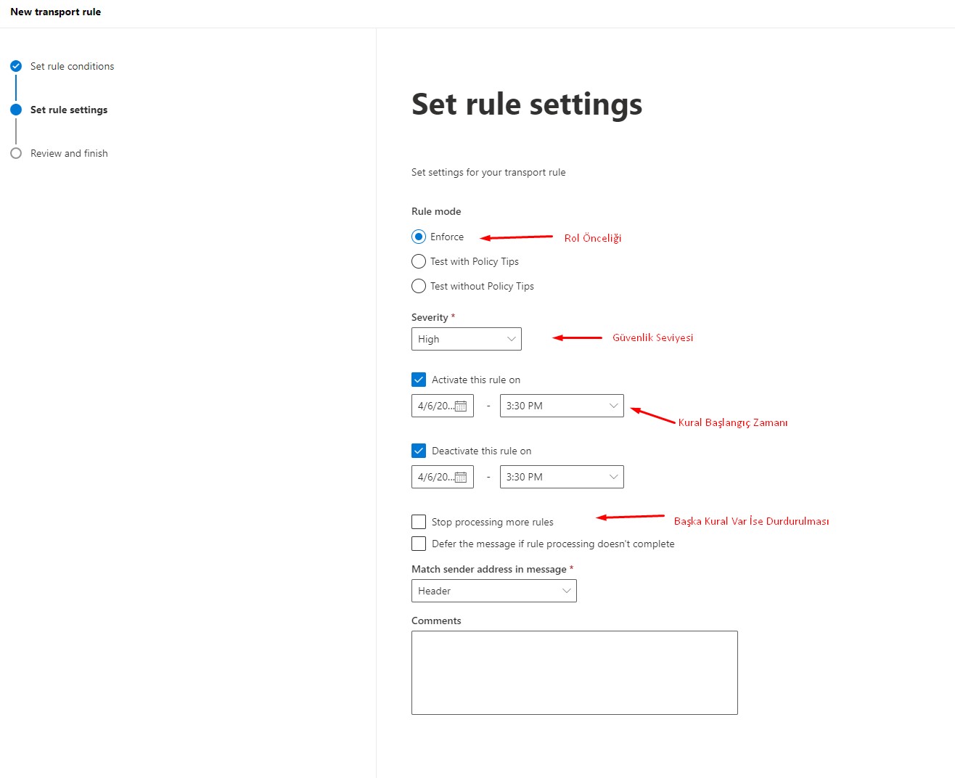Image resolution: width=955 pixels, height=778 pixels.
Task: Open calendar icon for activation date
Action: point(461,406)
